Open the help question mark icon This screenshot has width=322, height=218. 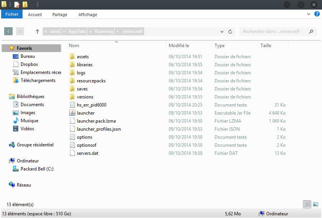tap(317, 14)
